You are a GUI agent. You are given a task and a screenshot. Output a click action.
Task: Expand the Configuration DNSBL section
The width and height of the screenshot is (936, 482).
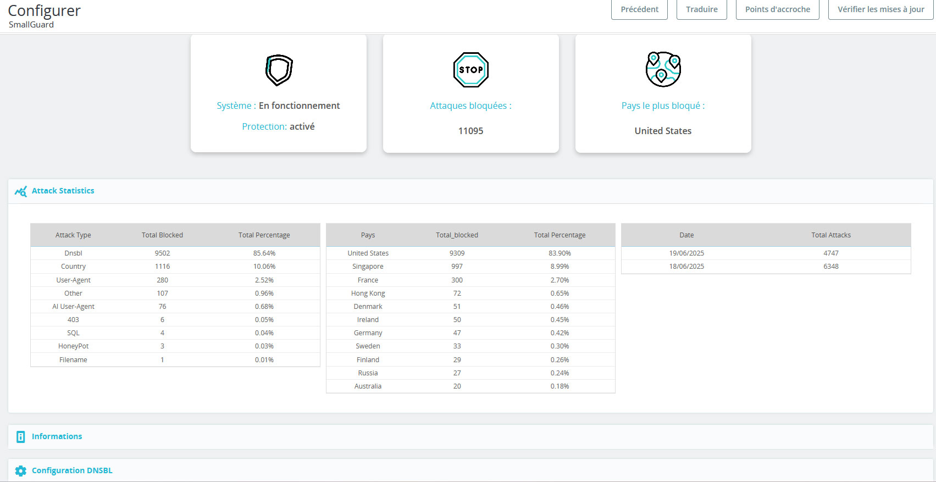(x=72, y=470)
